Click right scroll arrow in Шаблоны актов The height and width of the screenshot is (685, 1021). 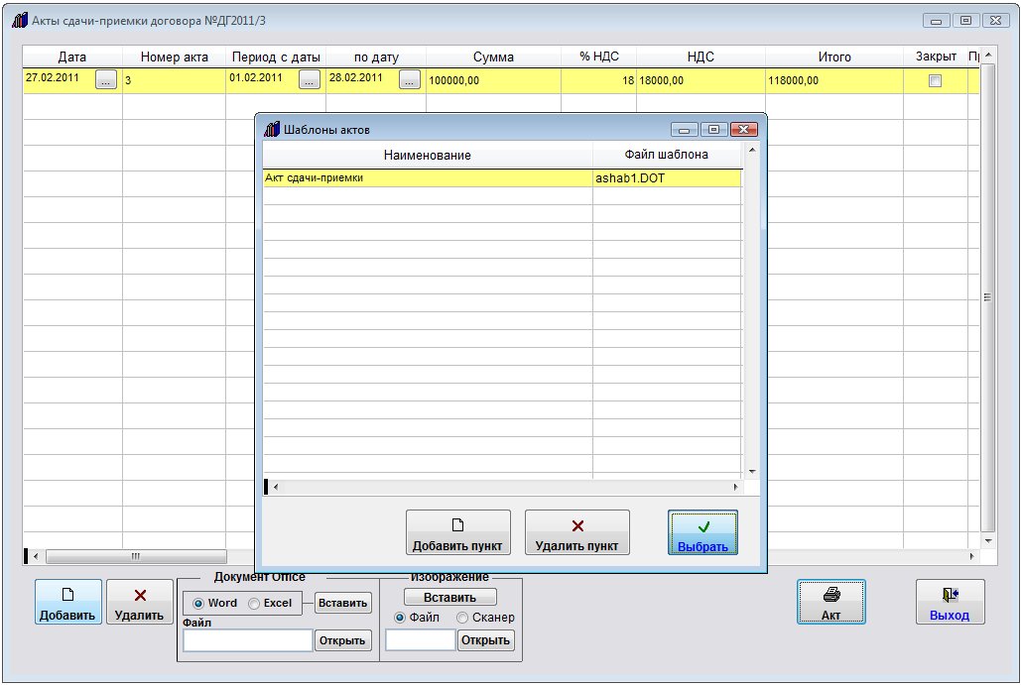735,487
